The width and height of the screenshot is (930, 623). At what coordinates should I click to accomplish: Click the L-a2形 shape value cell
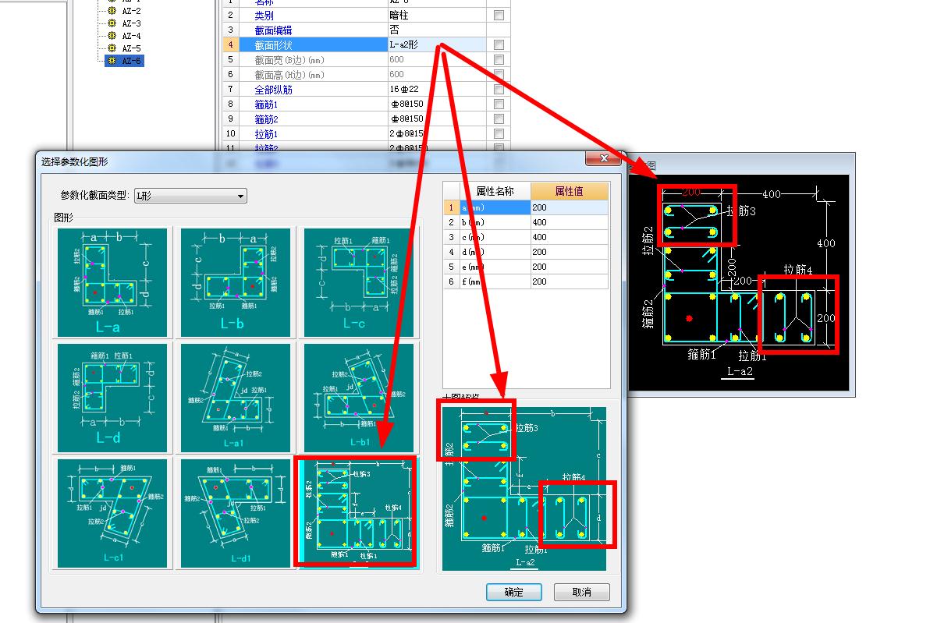(x=437, y=45)
